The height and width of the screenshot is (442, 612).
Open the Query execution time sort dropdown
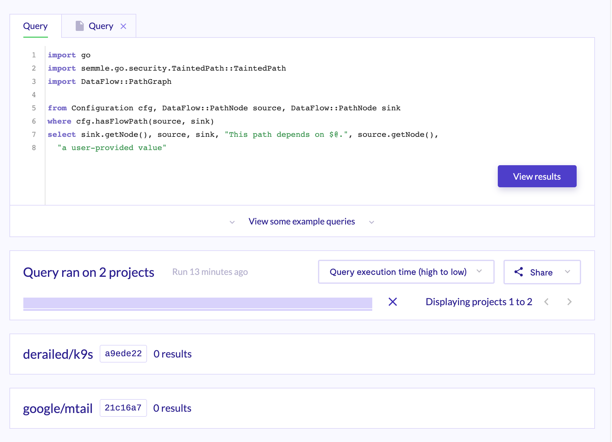pos(406,272)
